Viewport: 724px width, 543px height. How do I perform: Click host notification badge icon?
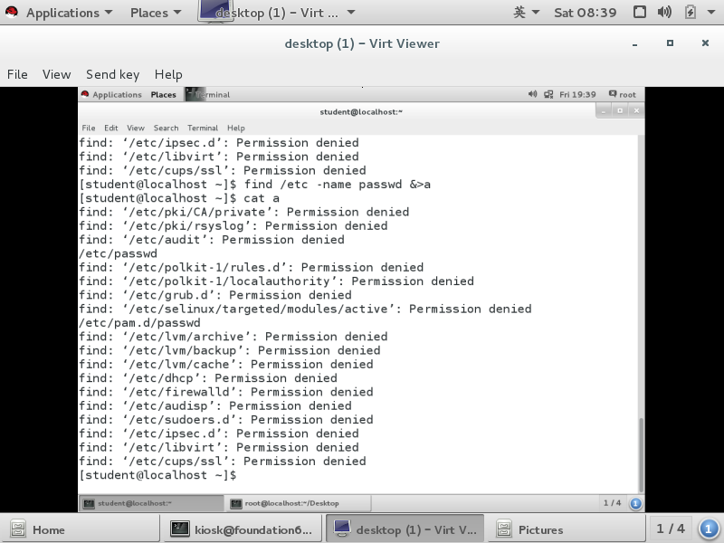pyautogui.click(x=709, y=529)
